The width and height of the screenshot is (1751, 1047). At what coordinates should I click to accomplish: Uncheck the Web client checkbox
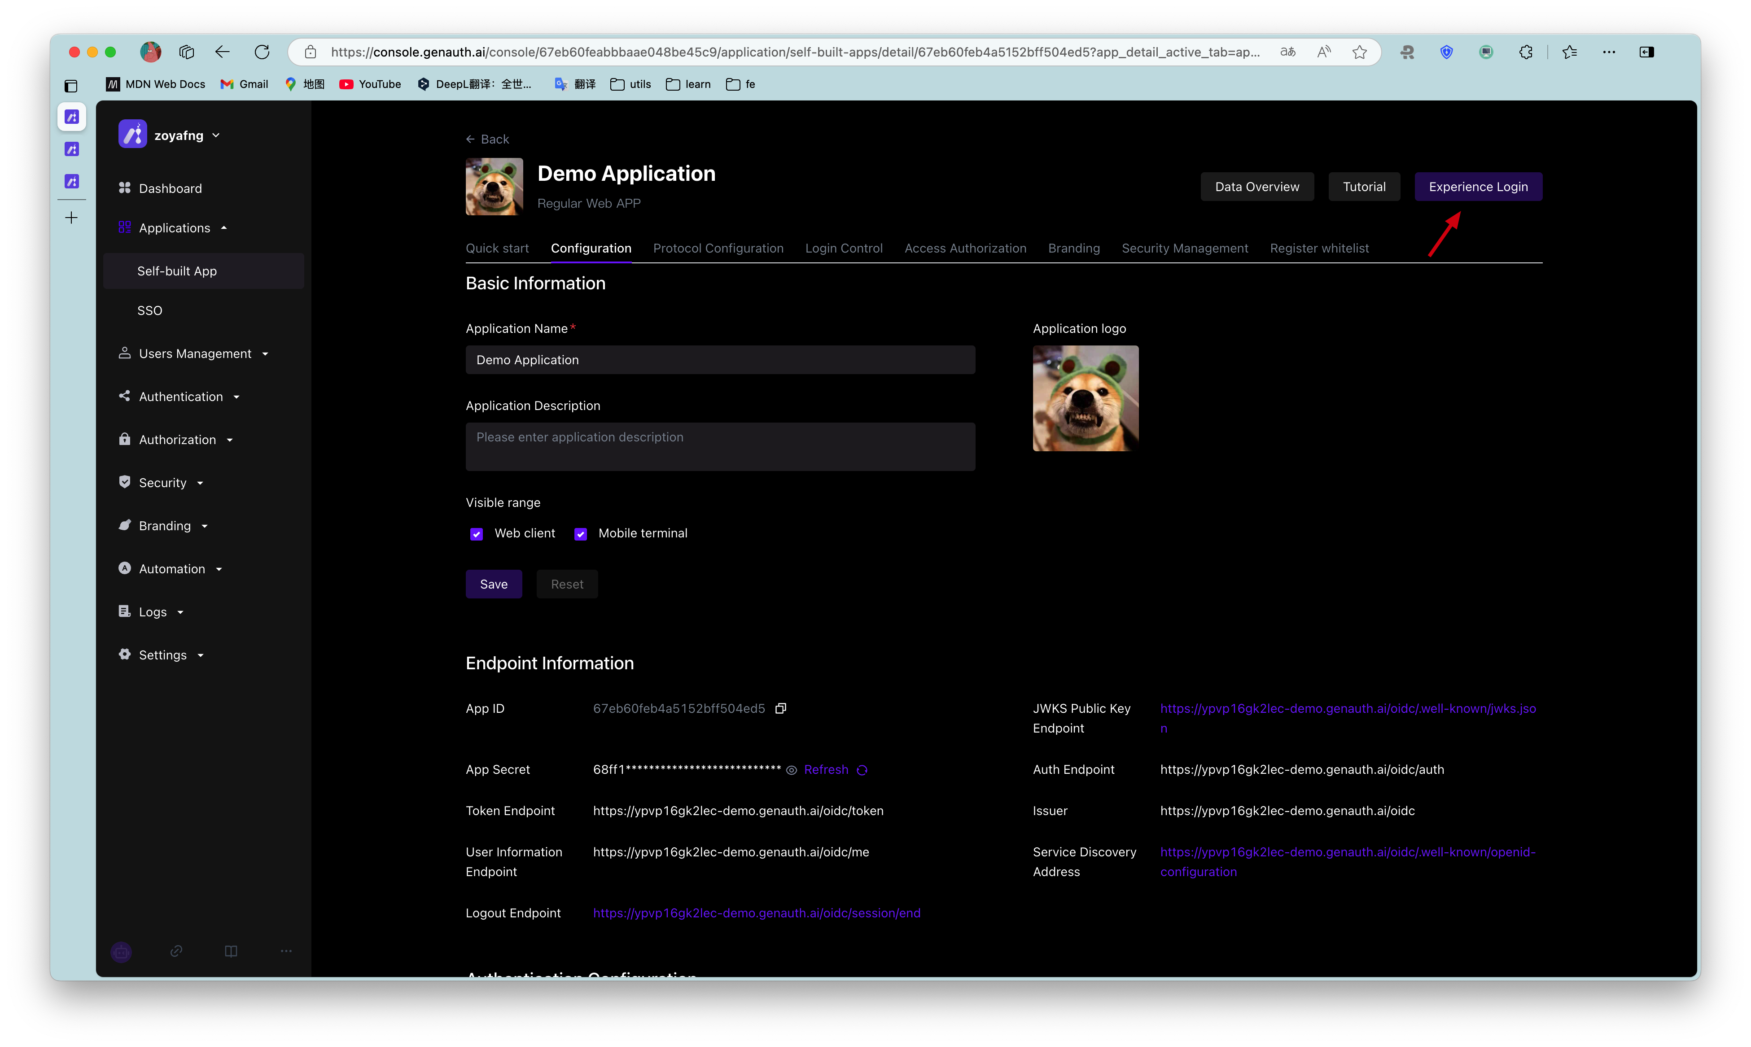(477, 534)
